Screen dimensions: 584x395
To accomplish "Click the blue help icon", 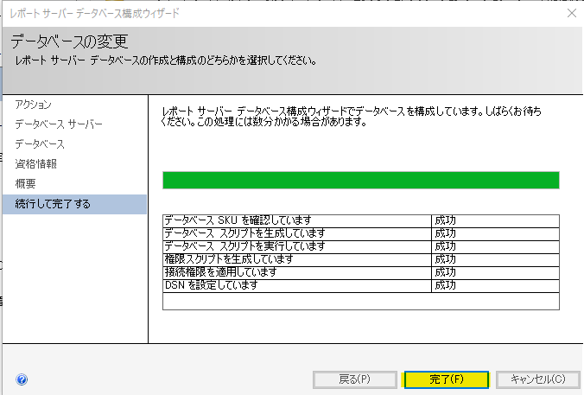I will point(22,379).
